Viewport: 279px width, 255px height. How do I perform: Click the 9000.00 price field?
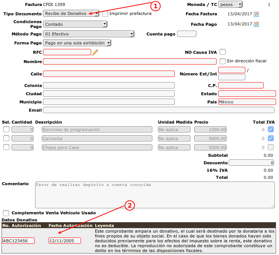(x=211, y=139)
